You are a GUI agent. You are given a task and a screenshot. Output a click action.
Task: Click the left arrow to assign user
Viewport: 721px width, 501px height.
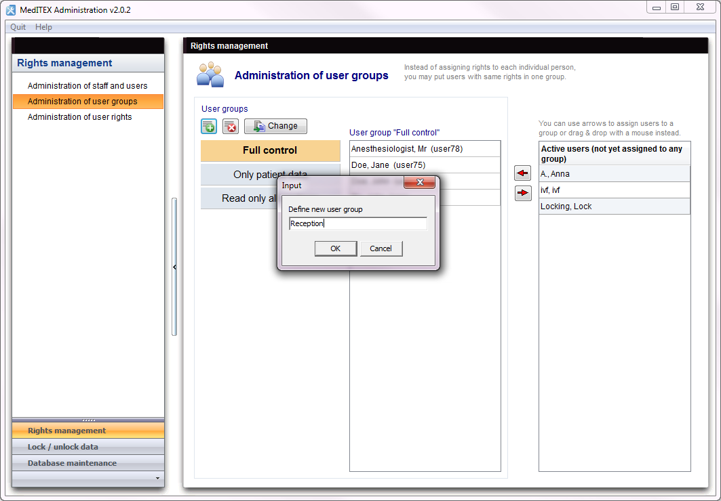pos(522,173)
